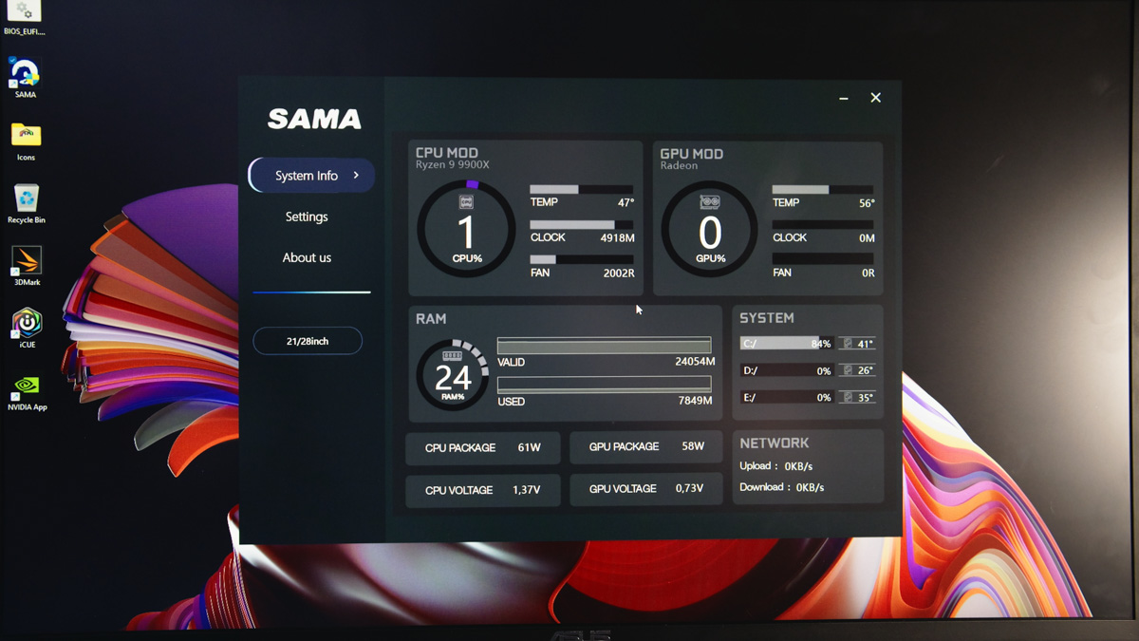The image size is (1139, 641).
Task: Click the CPU% circular gauge
Action: 466,229
